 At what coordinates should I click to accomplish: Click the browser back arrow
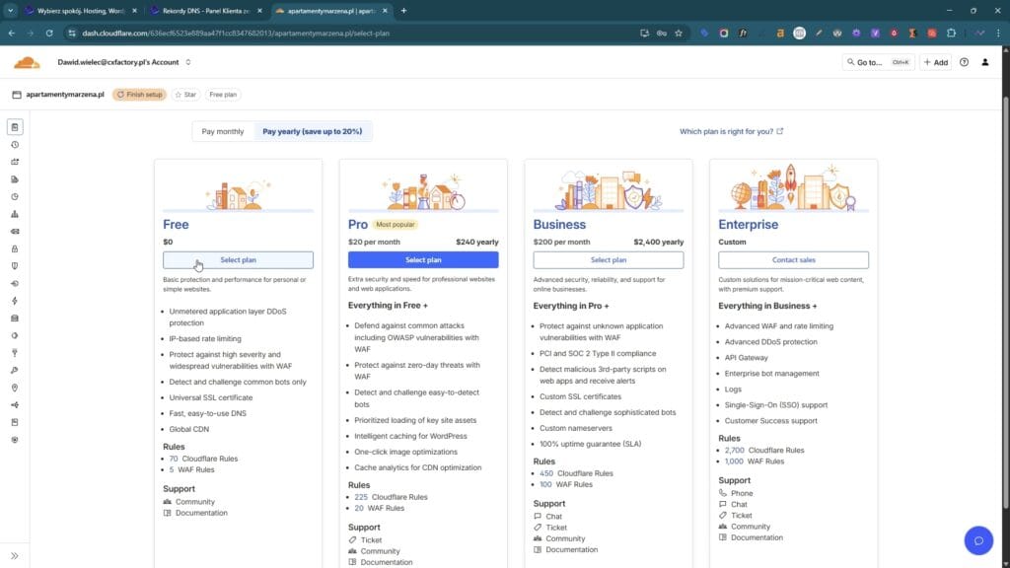[12, 33]
